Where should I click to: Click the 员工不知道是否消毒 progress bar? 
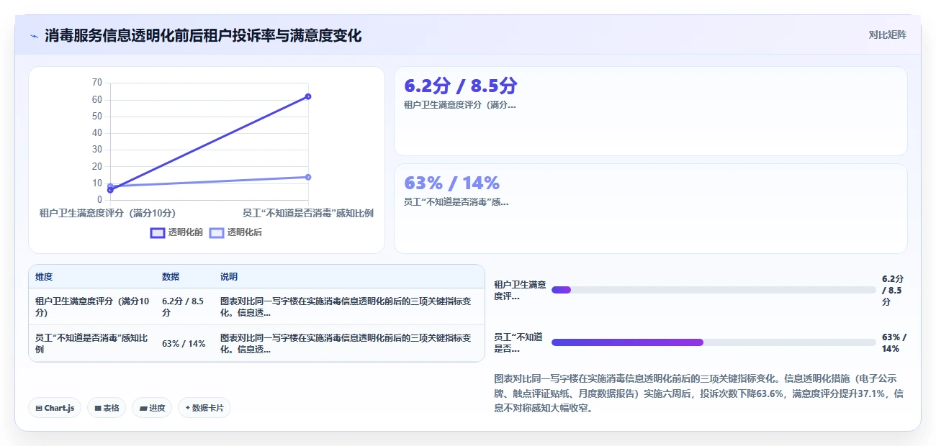tap(714, 342)
